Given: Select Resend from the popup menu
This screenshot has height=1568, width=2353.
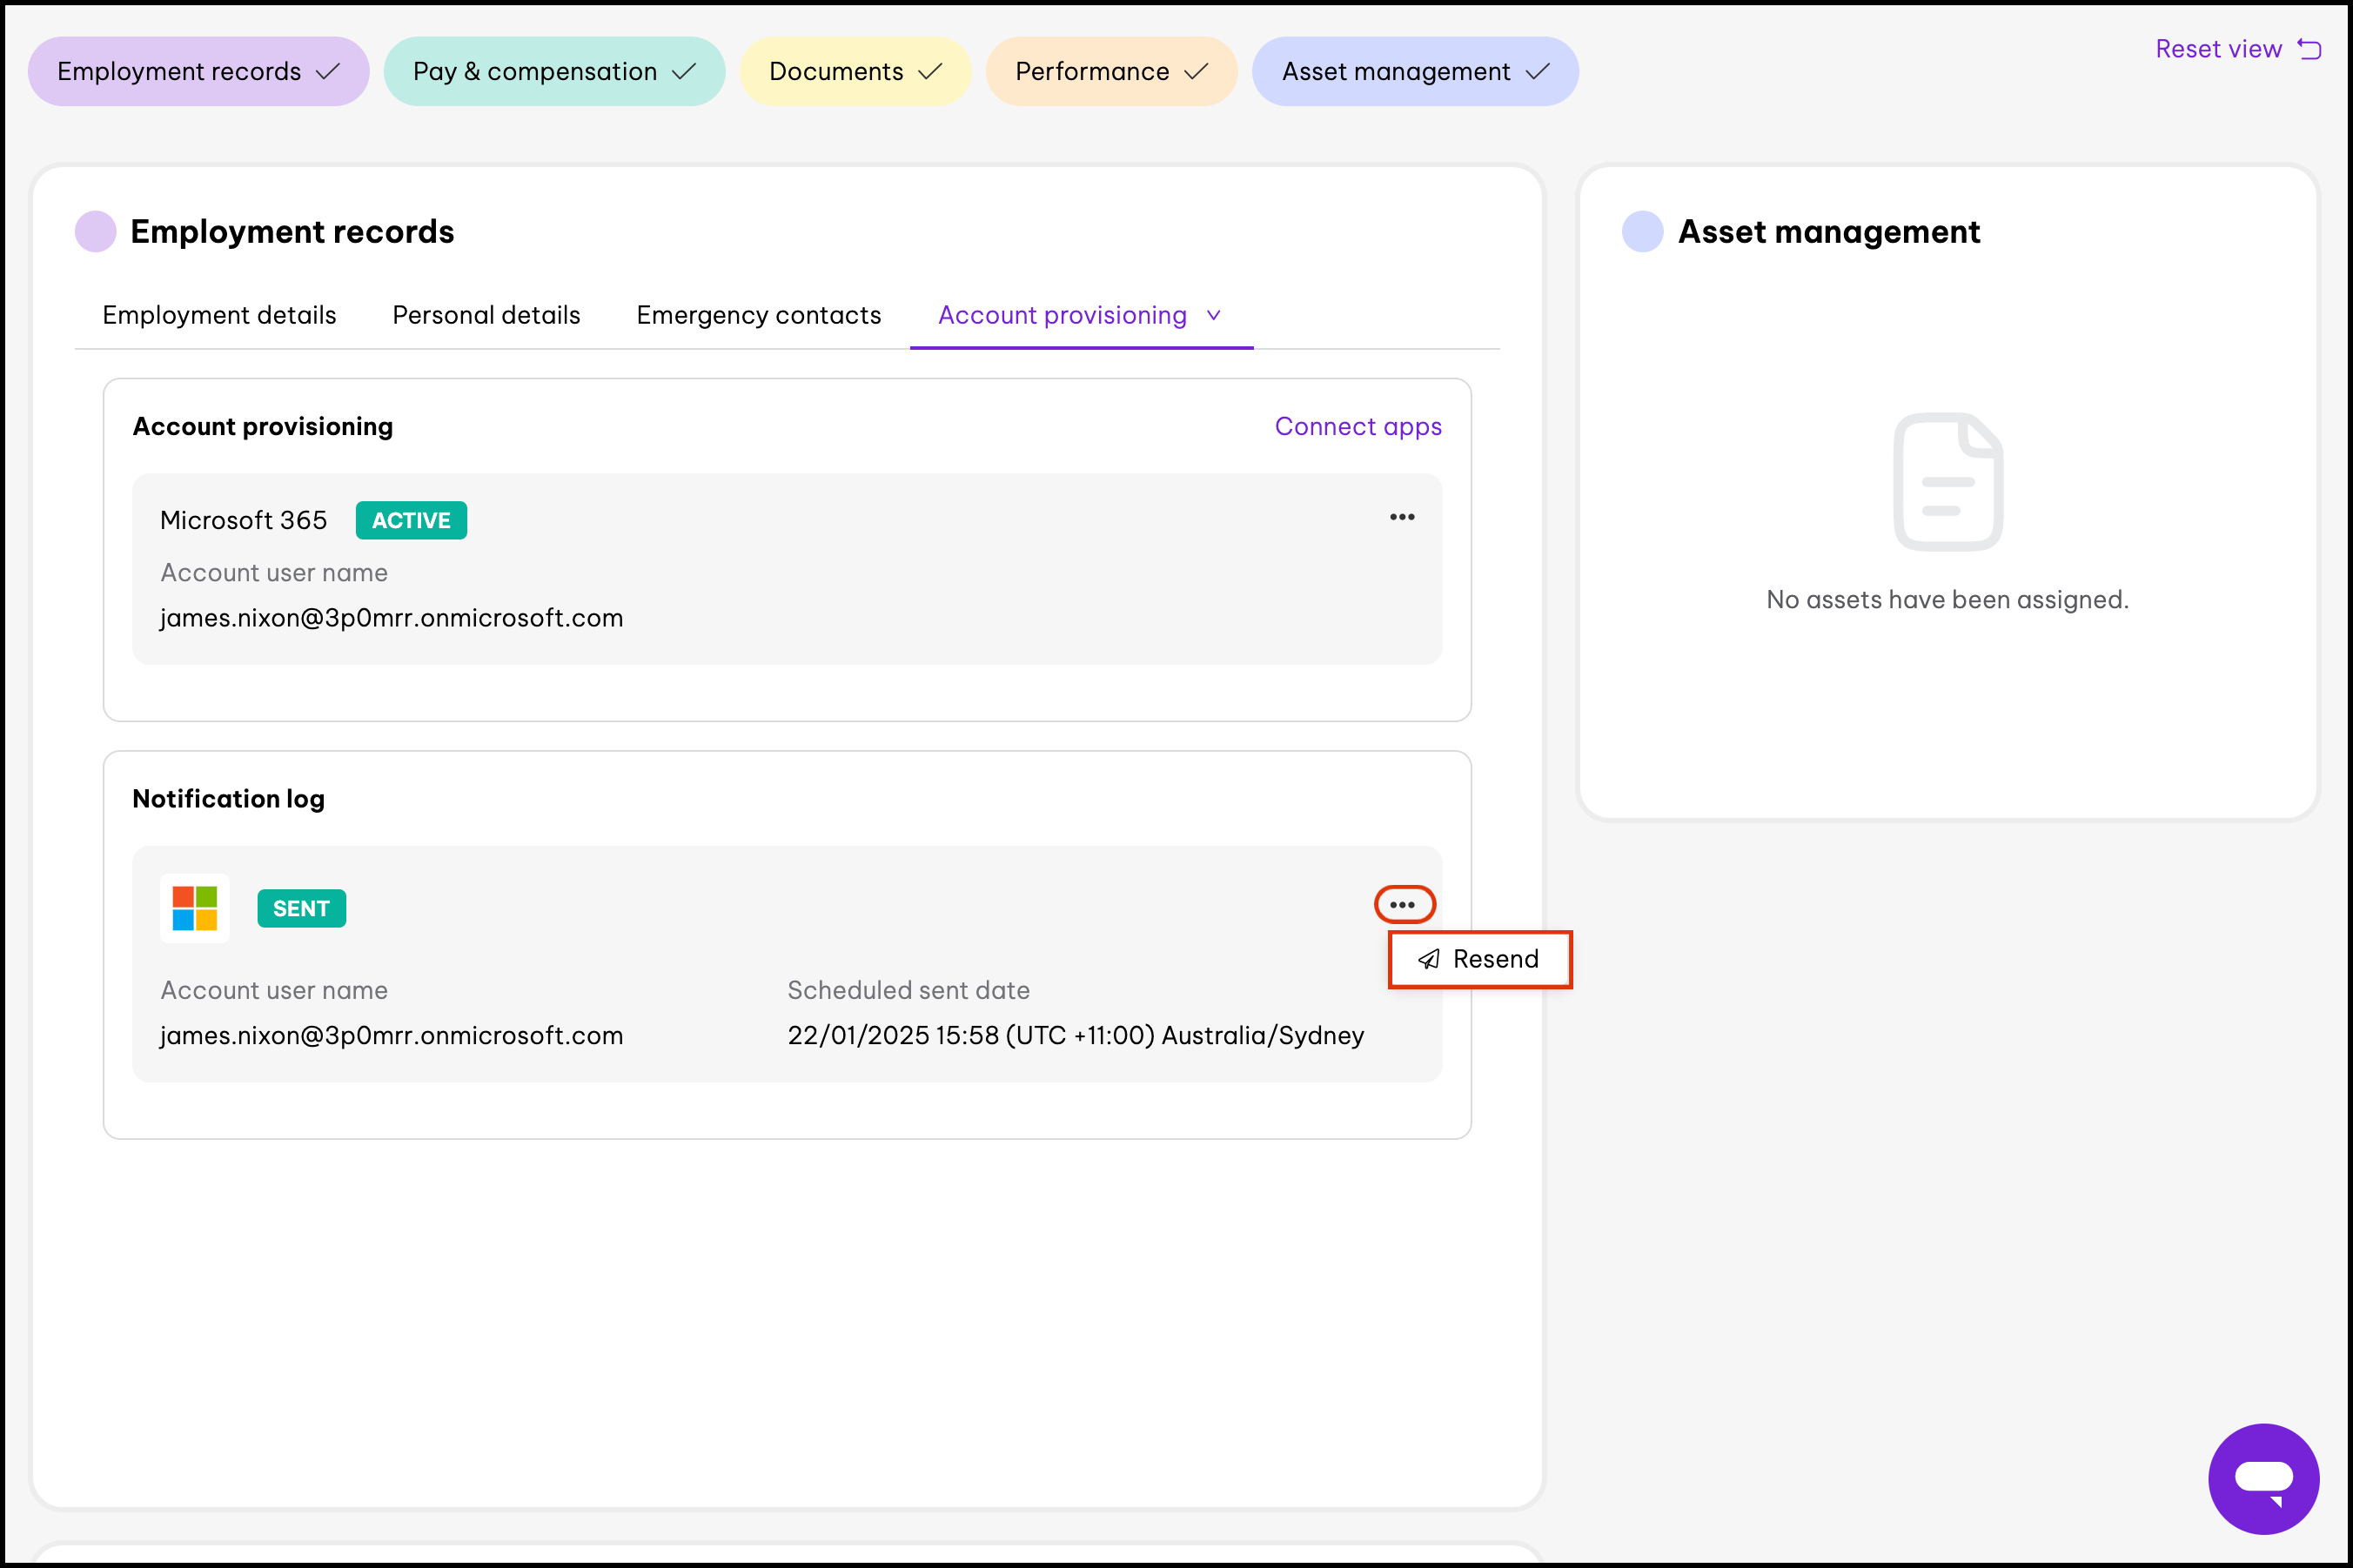Looking at the screenshot, I should (1494, 959).
